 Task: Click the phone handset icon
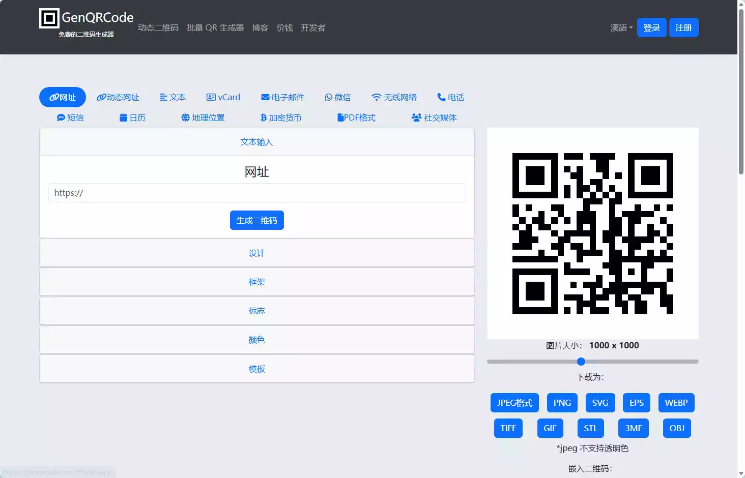click(441, 97)
